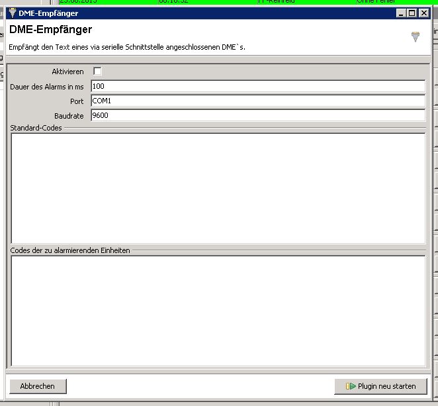
Task: Click into the Port field containing COM1
Action: pyautogui.click(x=257, y=101)
